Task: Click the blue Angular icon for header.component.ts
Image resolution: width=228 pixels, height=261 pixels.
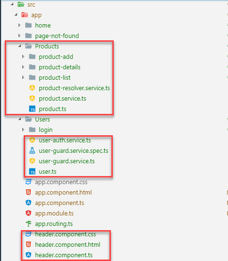Action: pyautogui.click(x=28, y=255)
